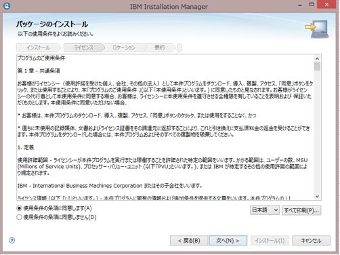Click the heading プログラムのご使用条件
Image resolution: width=340 pixels, height=255 pixels.
41,58
